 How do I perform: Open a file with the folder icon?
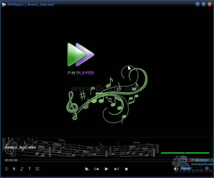[87, 169]
